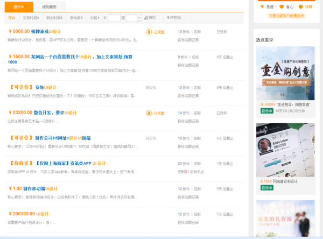Image resolution: width=323 pixels, height=239 pixels.
Task: Click the 已托管 yen icon on the 微信开发 task
Action: click(149, 114)
